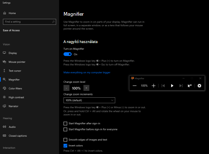Uncheck Invert colors checkbox

(65, 146)
